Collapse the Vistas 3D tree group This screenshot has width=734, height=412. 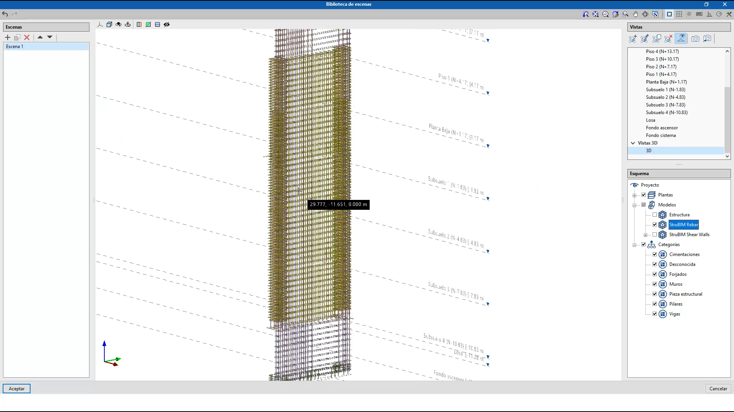click(x=633, y=143)
